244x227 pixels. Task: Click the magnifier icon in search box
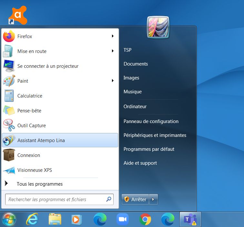[109, 199]
